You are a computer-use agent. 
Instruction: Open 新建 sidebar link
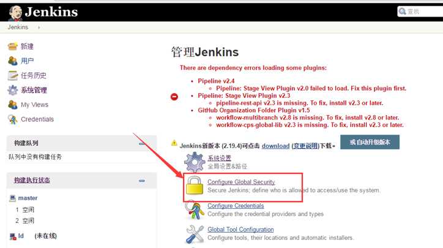click(x=27, y=47)
